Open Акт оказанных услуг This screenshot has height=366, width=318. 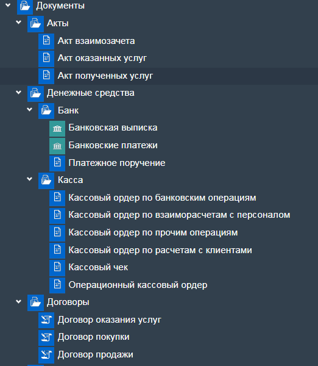tap(102, 58)
